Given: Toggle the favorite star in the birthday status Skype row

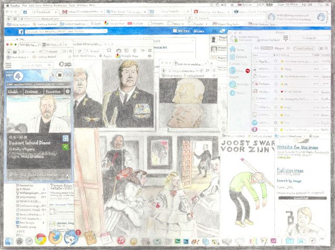Looking at the screenshot, I should [276, 76].
